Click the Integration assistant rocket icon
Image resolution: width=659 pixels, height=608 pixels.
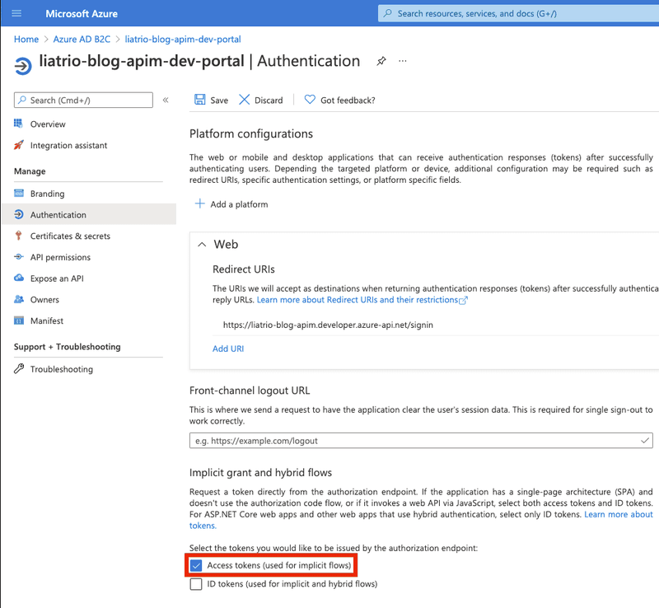pyautogui.click(x=18, y=145)
